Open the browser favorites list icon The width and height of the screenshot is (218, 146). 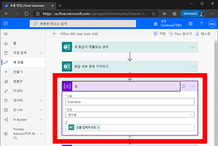[x=165, y=14]
